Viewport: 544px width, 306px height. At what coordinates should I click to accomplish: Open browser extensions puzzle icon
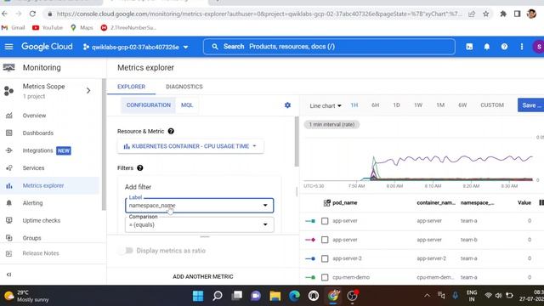503,14
